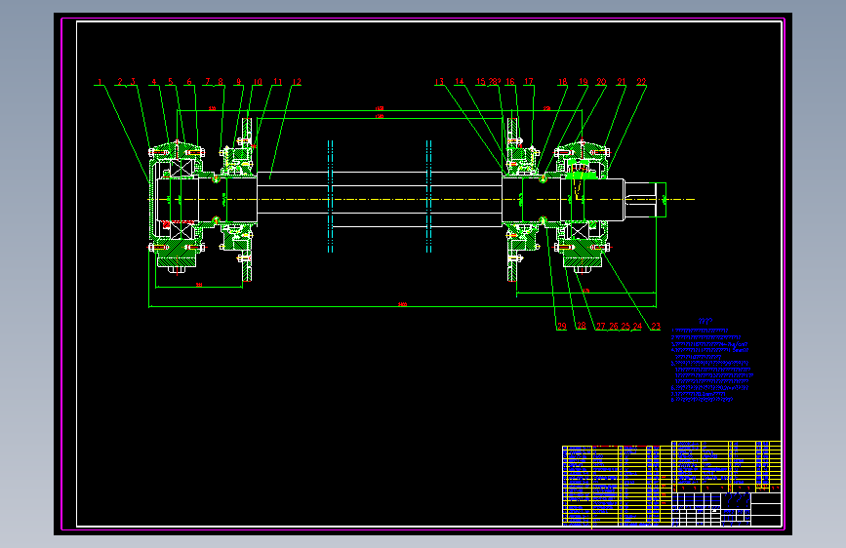Select part callout number 15

[481, 82]
